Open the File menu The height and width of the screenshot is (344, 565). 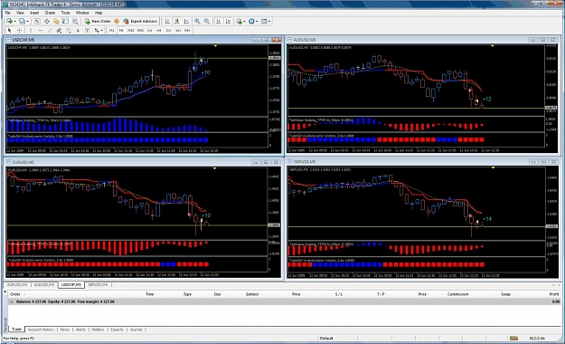tap(7, 13)
